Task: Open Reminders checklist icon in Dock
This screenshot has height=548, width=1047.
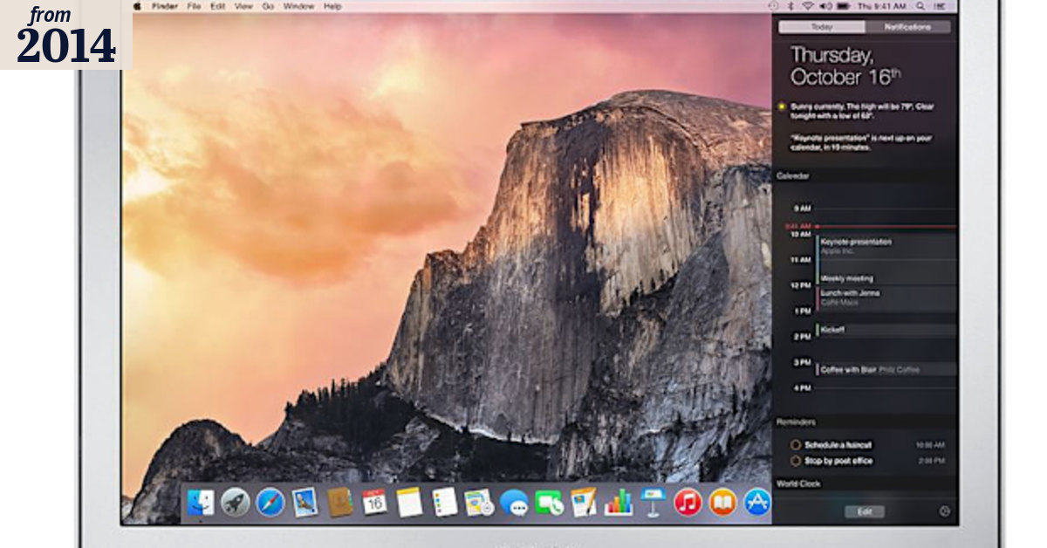Action: (x=444, y=503)
